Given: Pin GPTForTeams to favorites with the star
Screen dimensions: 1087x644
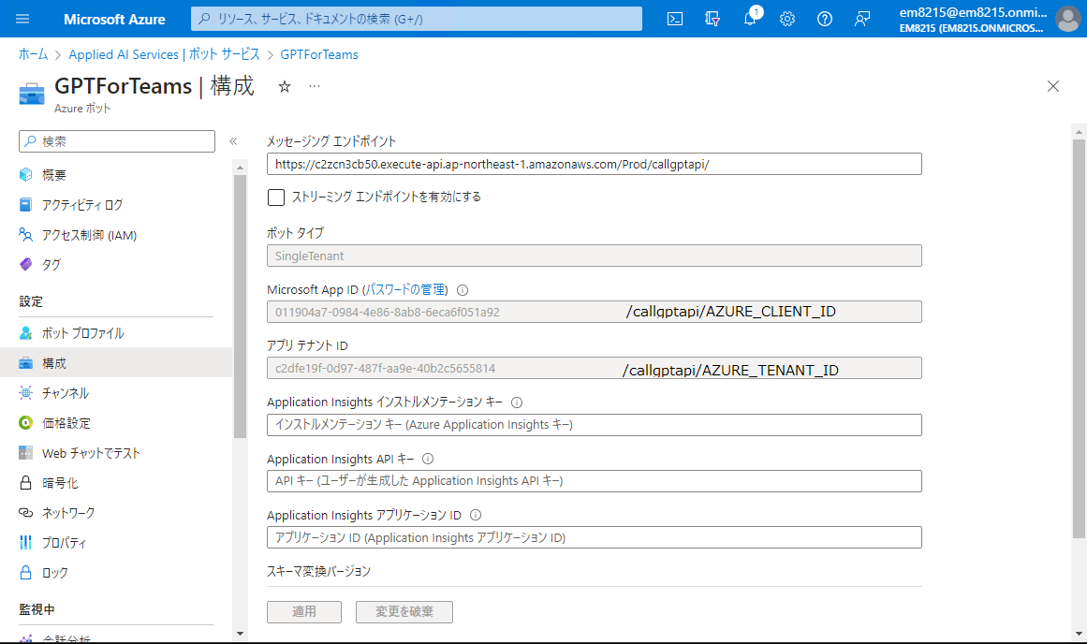Looking at the screenshot, I should [x=285, y=87].
